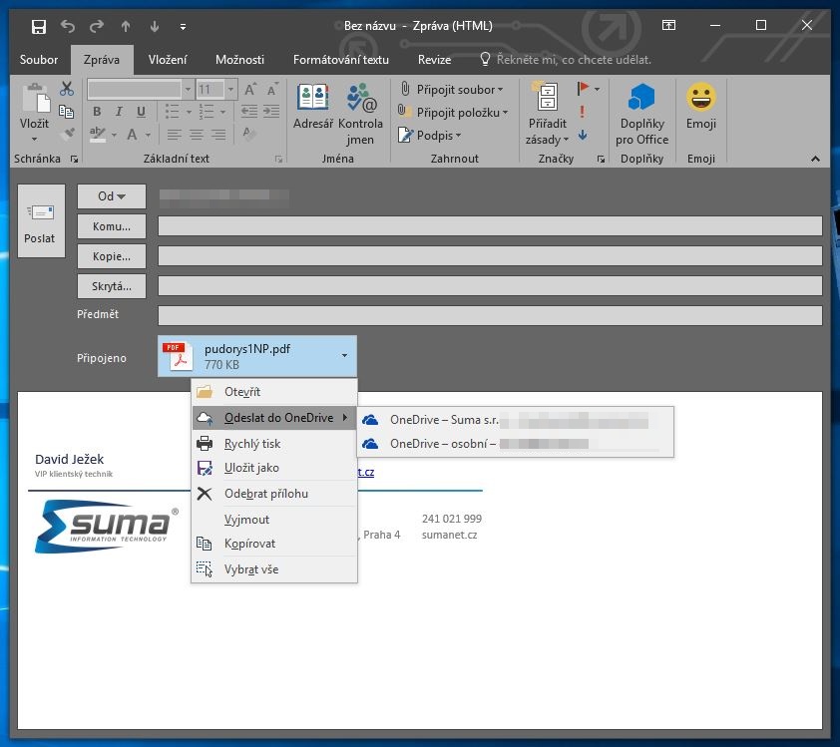Click the pudorys1NP.pdf attachment icon
840x747 pixels.
(177, 356)
